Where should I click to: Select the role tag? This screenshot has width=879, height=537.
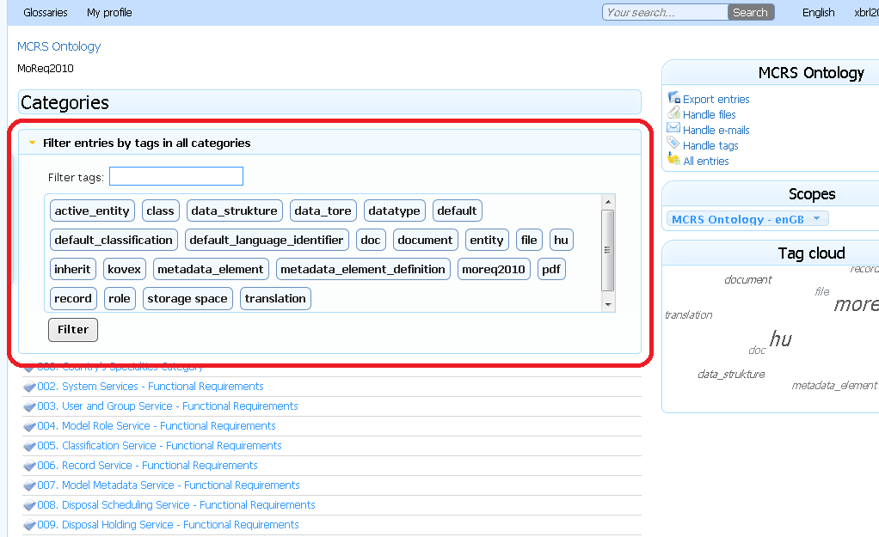coord(120,298)
